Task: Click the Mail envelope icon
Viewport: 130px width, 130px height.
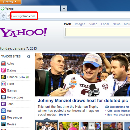Action: 3,111
